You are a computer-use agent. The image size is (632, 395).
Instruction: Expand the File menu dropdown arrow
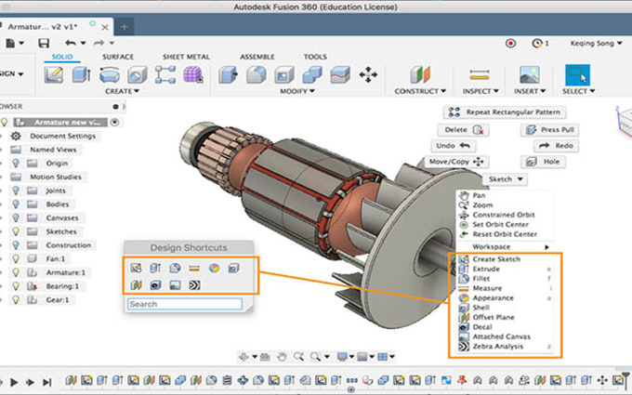(x=21, y=43)
